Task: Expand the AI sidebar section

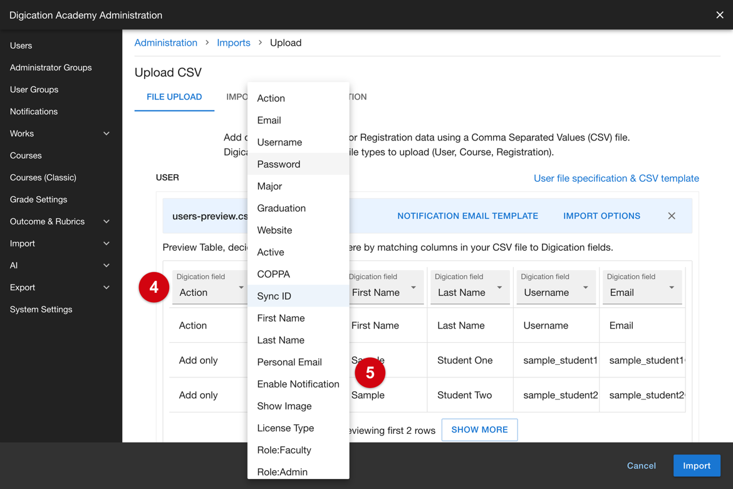Action: [106, 265]
